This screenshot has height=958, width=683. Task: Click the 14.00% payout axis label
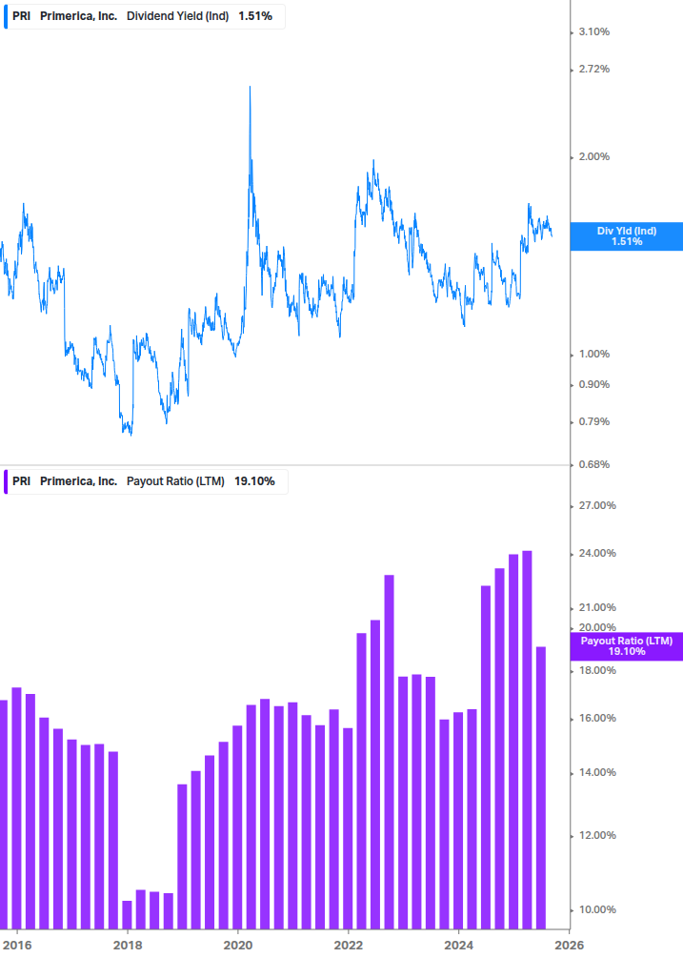pyautogui.click(x=597, y=772)
